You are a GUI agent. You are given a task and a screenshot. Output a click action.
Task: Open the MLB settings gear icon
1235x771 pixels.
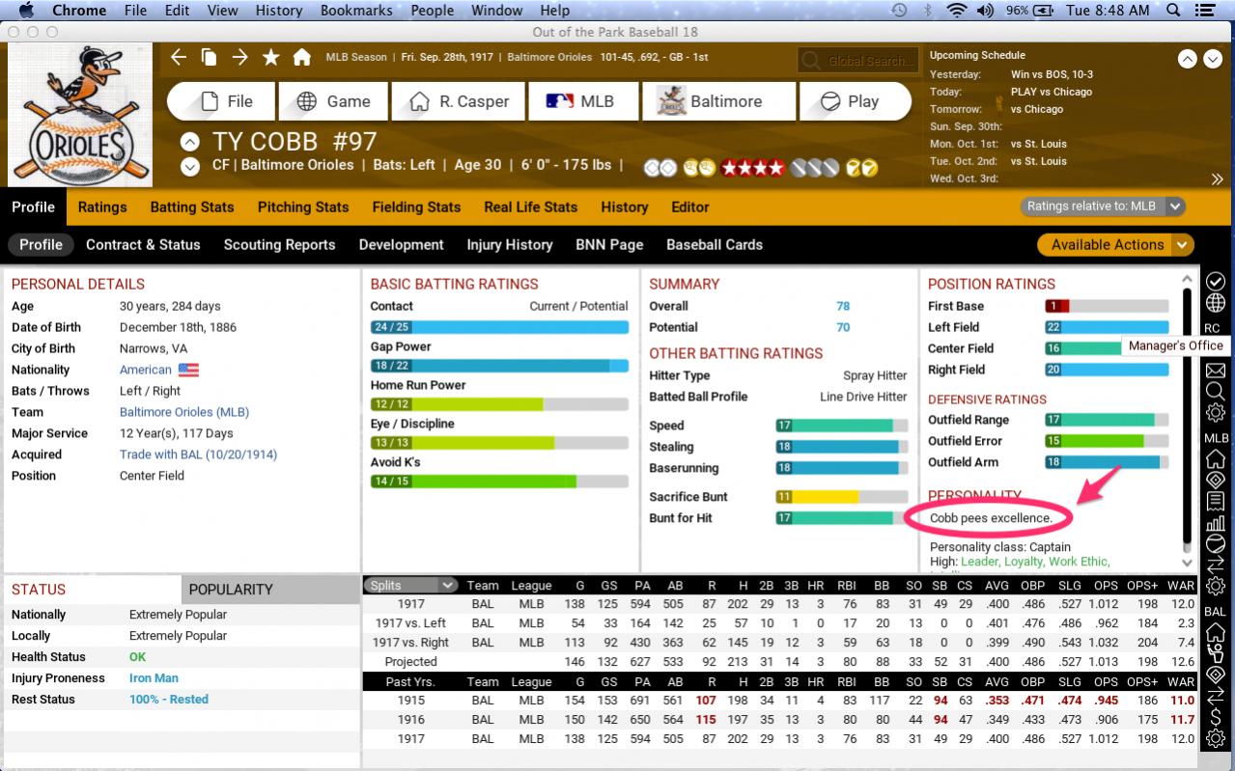click(x=1216, y=587)
